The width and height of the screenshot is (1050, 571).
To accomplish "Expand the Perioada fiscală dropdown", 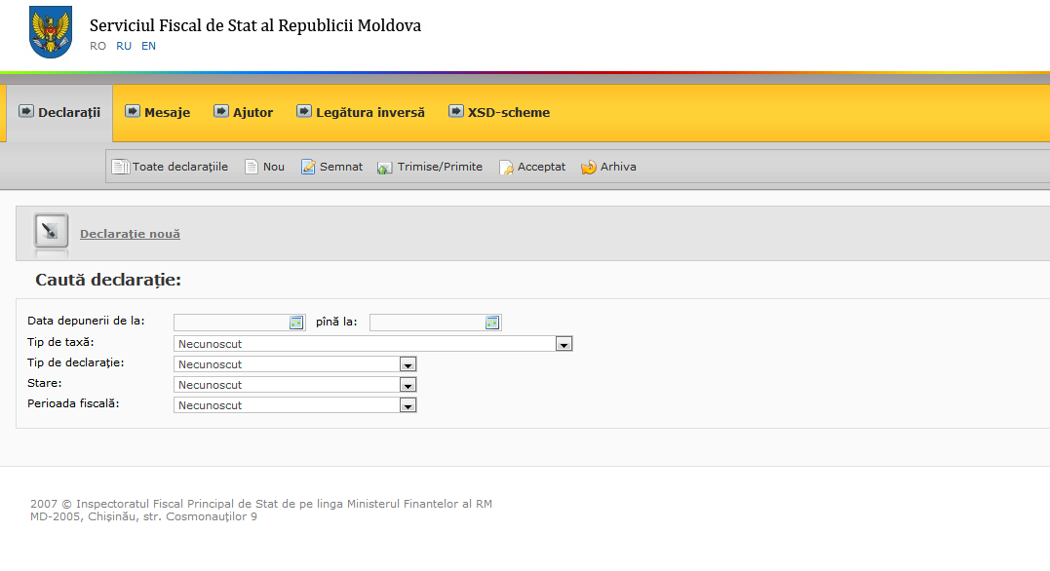I will (x=408, y=405).
